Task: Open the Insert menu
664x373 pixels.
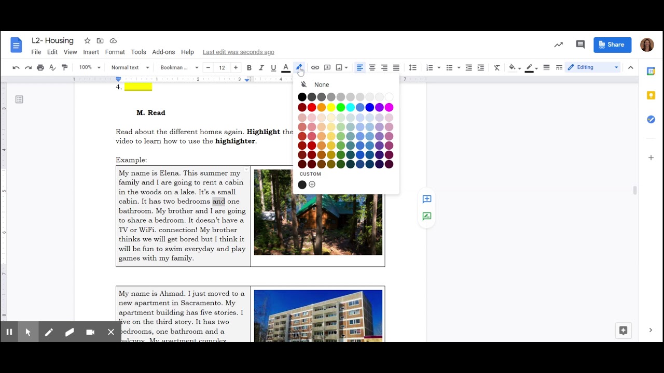Action: point(91,52)
